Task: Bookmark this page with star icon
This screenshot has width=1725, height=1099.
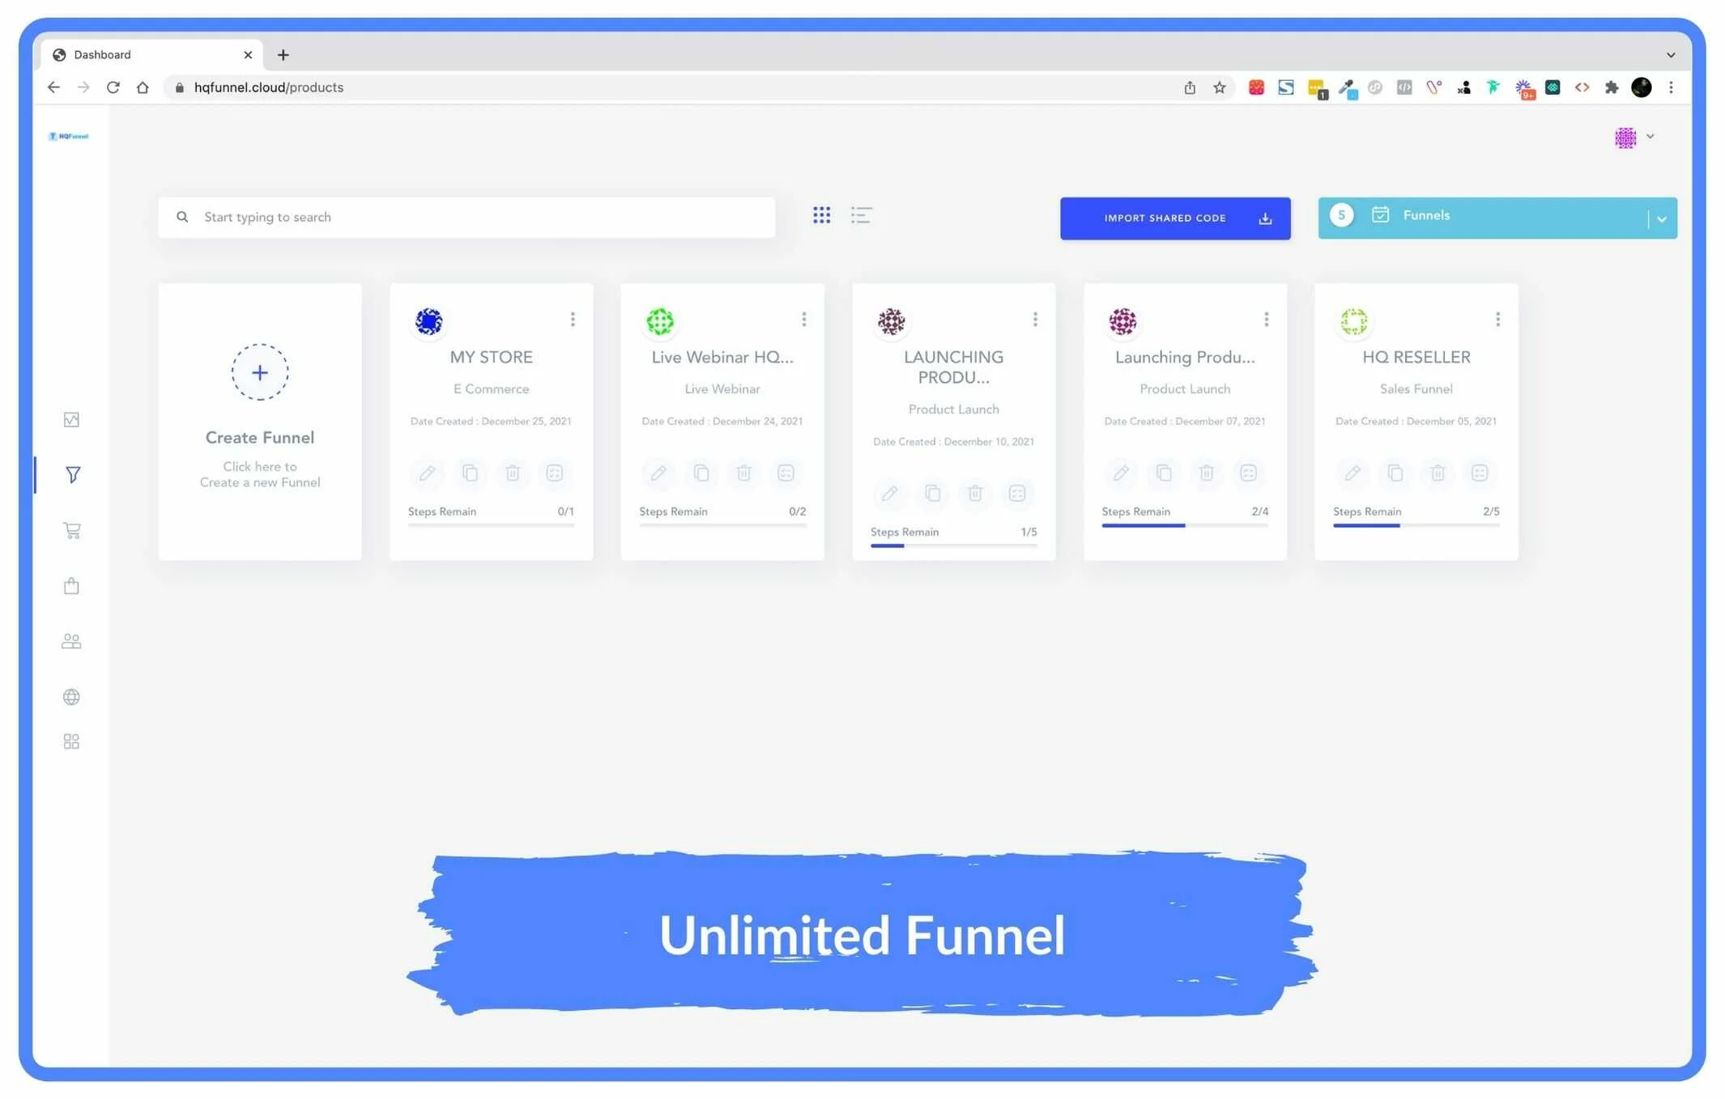Action: 1219,87
